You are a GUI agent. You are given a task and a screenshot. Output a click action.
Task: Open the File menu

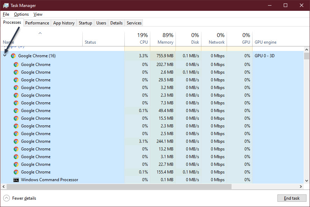point(6,14)
